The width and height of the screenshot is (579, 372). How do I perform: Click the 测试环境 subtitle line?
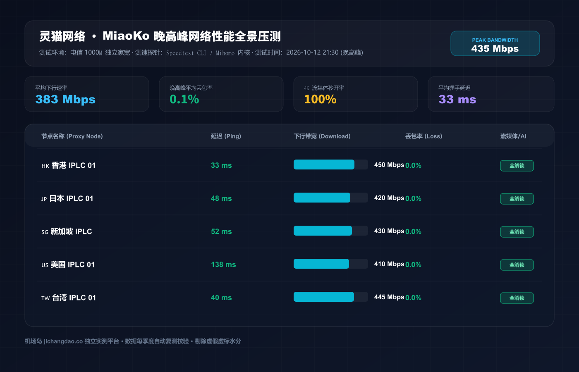point(201,52)
